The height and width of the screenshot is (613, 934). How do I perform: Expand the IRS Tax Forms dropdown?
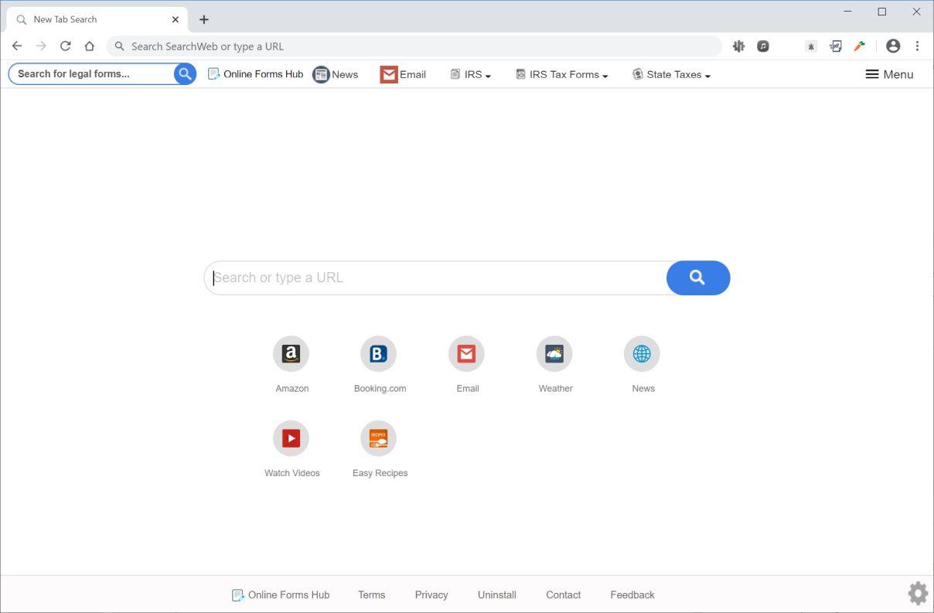coord(561,74)
